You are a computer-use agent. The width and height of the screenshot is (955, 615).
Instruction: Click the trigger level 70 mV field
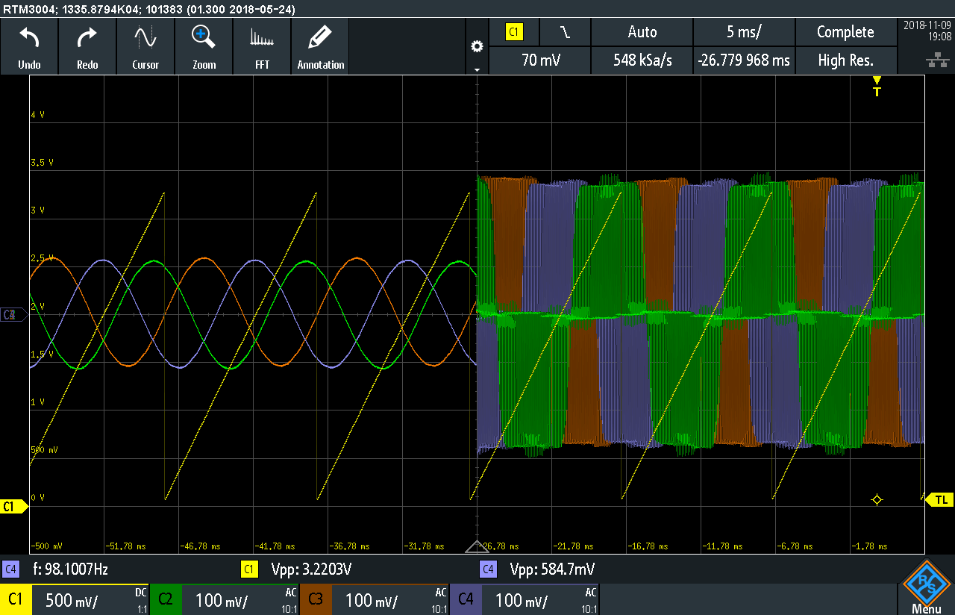[x=540, y=60]
